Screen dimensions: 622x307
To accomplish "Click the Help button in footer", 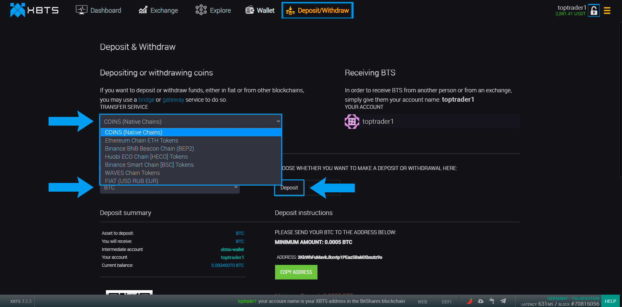I will click(x=610, y=301).
